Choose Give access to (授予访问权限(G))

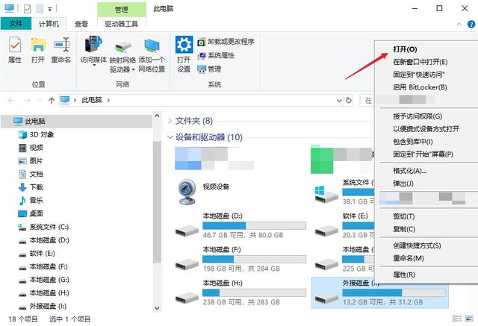coord(418,116)
